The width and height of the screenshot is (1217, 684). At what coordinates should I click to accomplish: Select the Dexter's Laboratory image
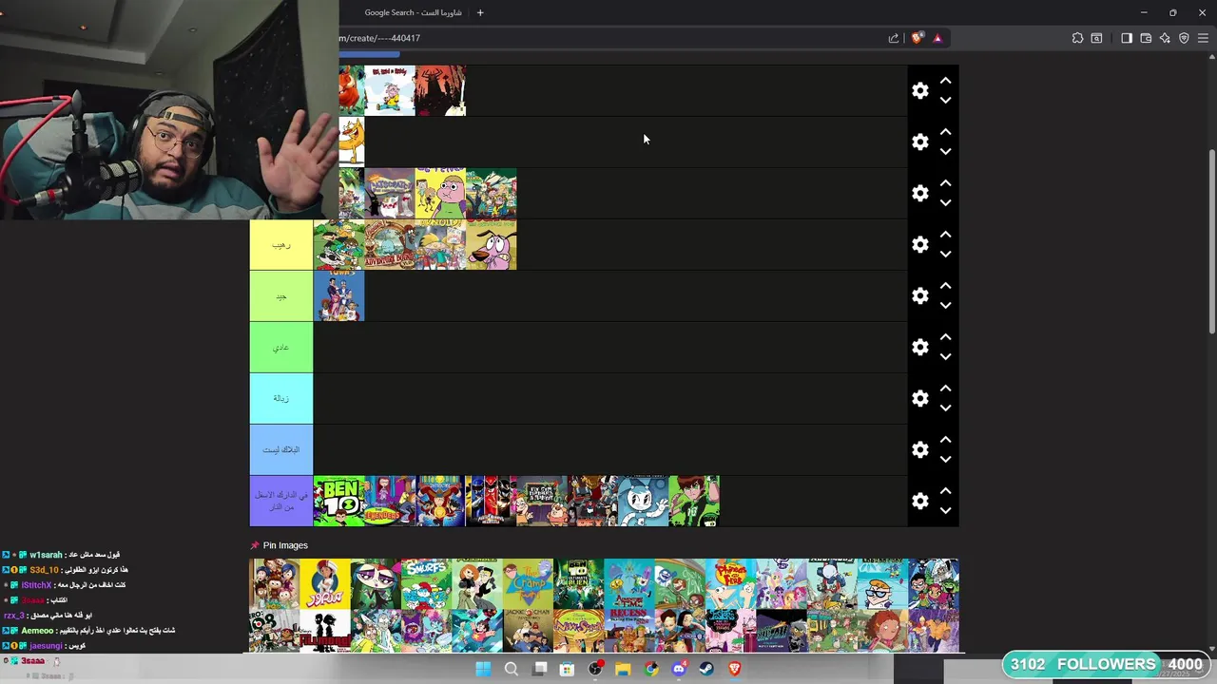pyautogui.click(x=882, y=583)
